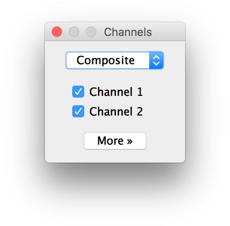230x226 pixels.
Task: Click the » symbol on More button
Action: [x=130, y=141]
